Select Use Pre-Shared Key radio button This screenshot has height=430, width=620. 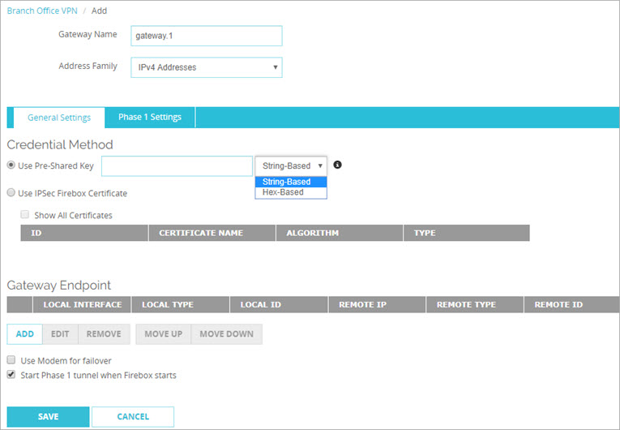[x=11, y=166]
